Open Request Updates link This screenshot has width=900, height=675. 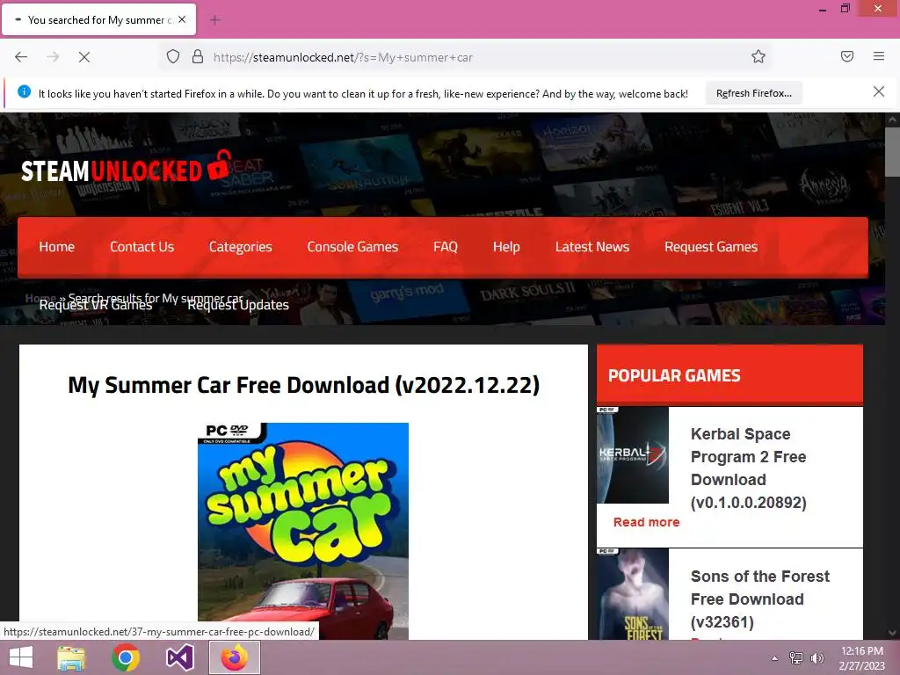pyautogui.click(x=238, y=305)
